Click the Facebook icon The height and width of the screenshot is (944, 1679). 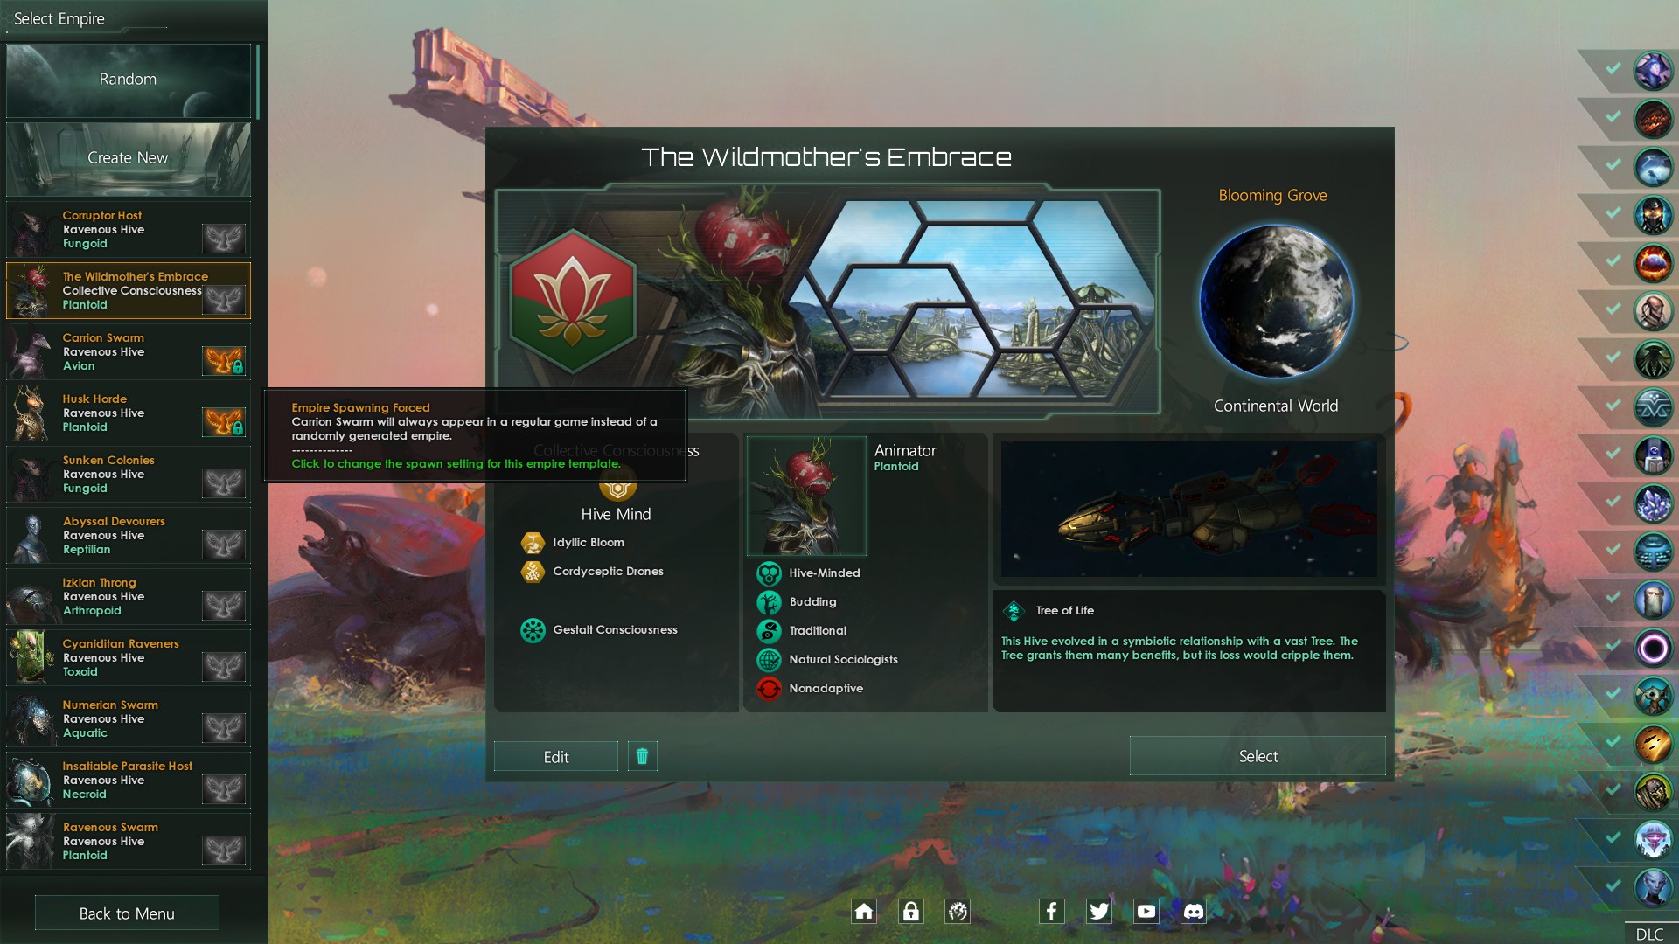coord(1051,912)
